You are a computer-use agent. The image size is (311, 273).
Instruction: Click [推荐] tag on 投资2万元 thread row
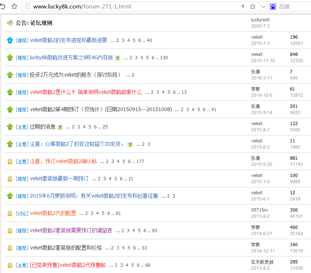pyautogui.click(x=22, y=75)
